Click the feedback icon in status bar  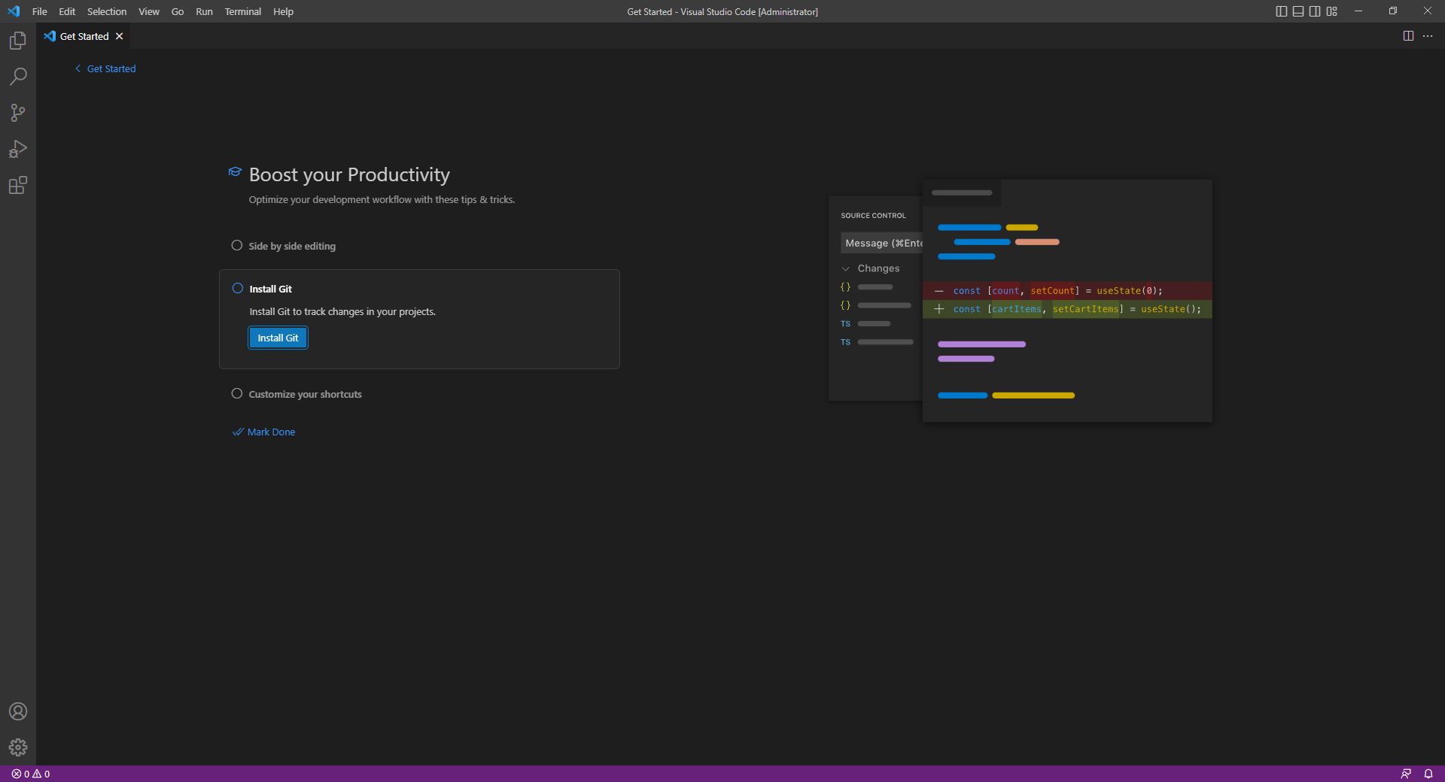pyautogui.click(x=1406, y=774)
